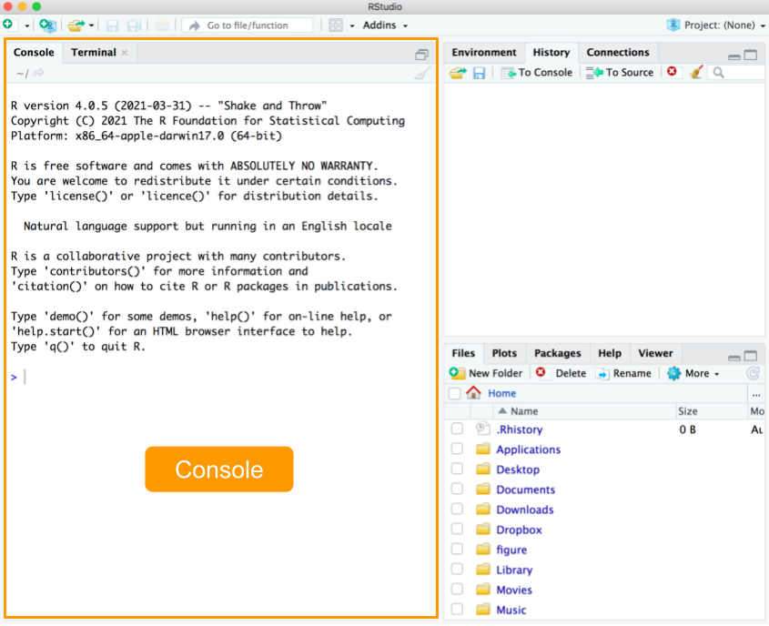The image size is (769, 626).
Task: Click the New Folder button
Action: pyautogui.click(x=486, y=374)
